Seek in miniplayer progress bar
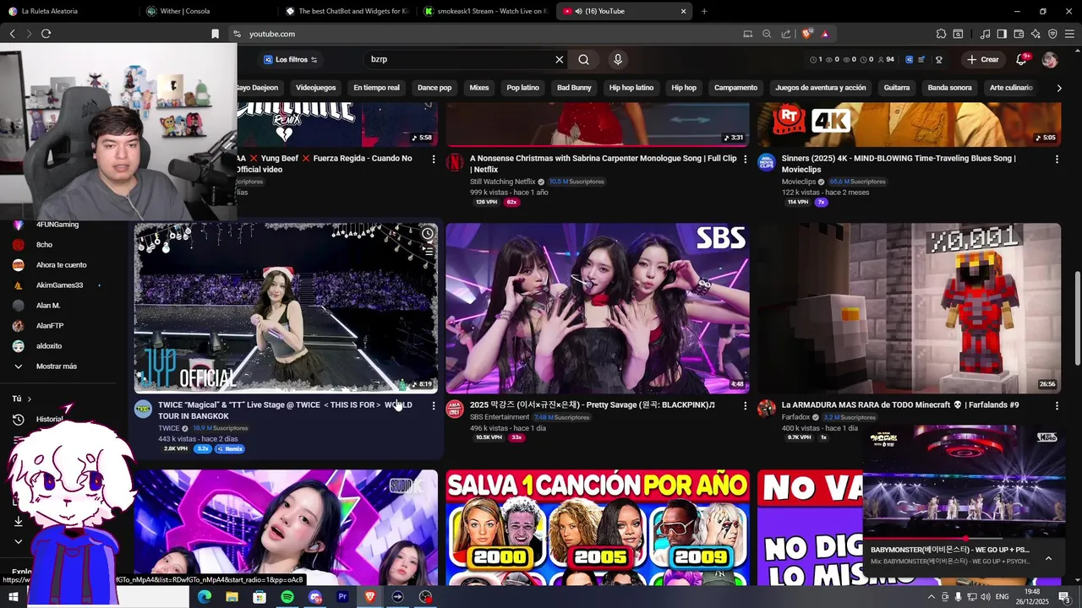 click(964, 538)
